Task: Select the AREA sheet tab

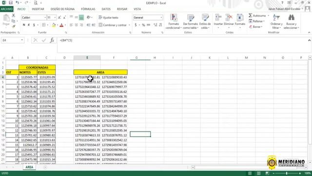Action: coord(29,167)
